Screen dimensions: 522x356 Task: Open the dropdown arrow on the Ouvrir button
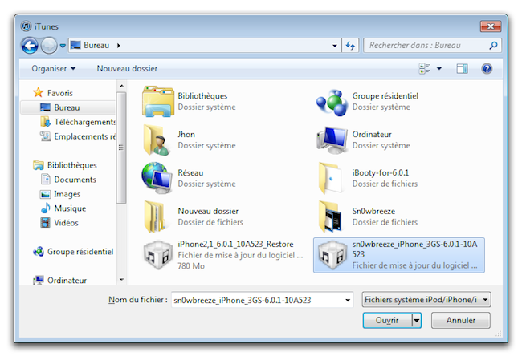[x=417, y=321]
